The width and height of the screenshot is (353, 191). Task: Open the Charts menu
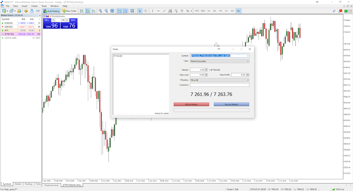(x=34, y=6)
